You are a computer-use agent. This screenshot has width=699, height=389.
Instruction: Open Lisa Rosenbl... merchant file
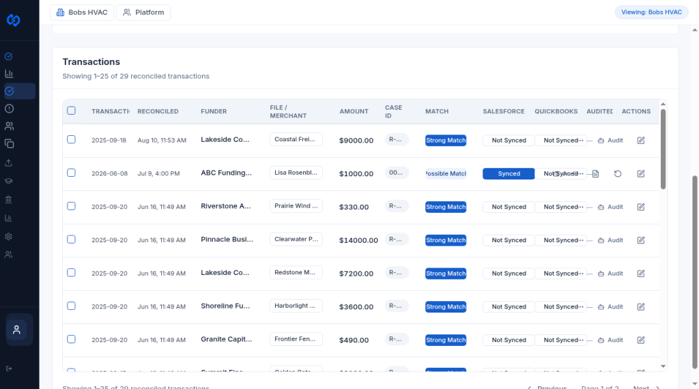pyautogui.click(x=296, y=173)
